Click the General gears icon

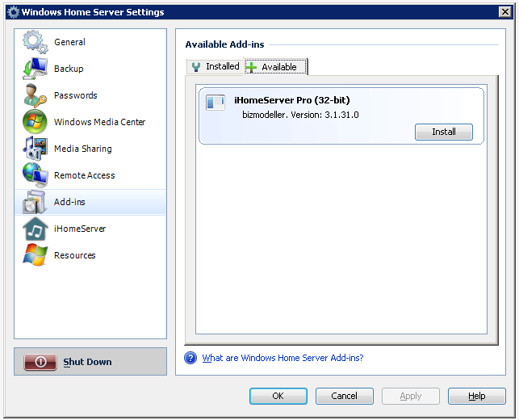click(35, 42)
